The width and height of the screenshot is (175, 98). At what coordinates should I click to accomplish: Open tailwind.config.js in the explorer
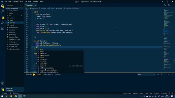14,49
